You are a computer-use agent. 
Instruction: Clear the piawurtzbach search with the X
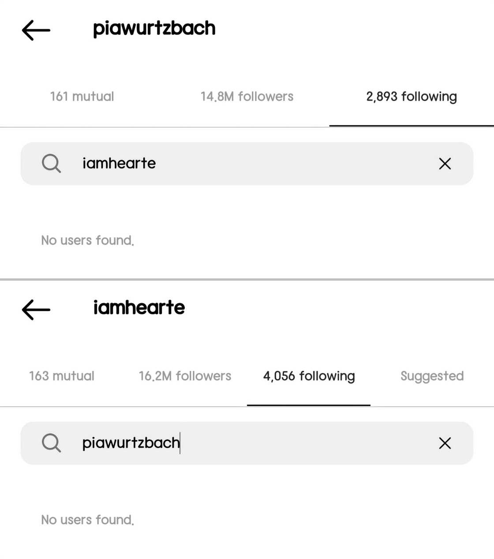pos(445,443)
